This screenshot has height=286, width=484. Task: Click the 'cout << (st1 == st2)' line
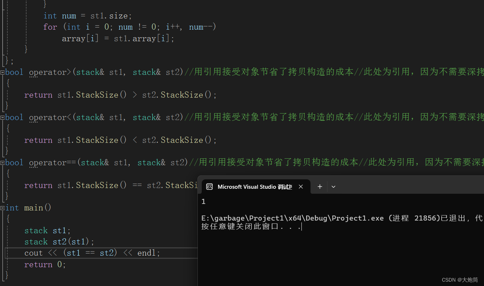pyautogui.click(x=92, y=253)
